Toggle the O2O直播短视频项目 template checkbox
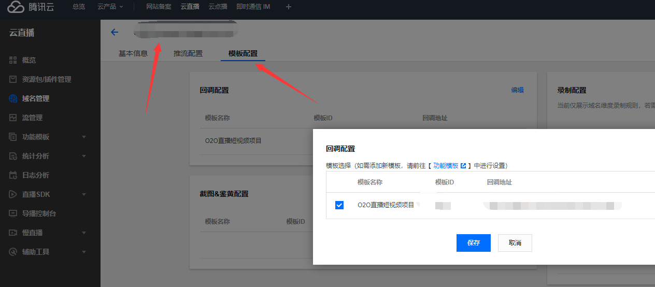The width and height of the screenshot is (655, 287). pyautogui.click(x=339, y=205)
